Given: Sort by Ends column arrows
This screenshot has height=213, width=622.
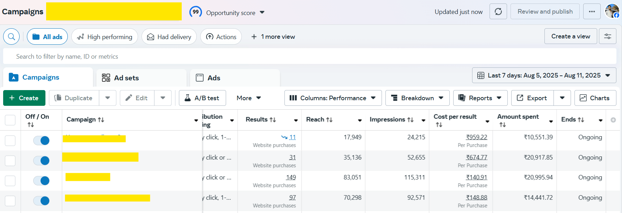Looking at the screenshot, I should tap(581, 120).
